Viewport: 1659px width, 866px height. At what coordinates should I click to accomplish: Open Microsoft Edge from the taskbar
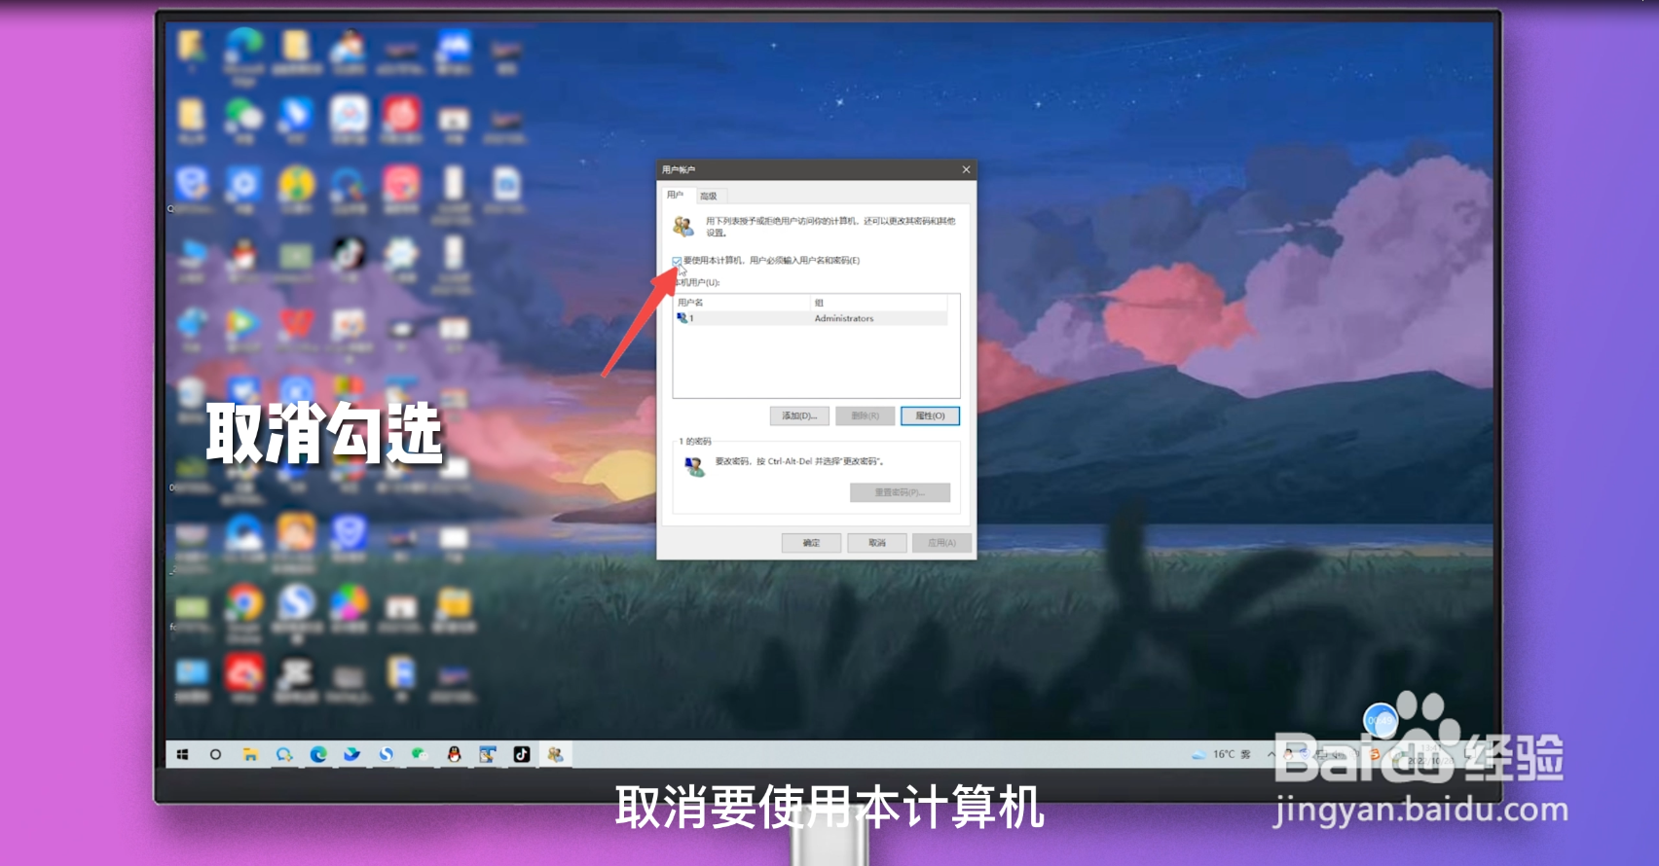click(x=318, y=754)
